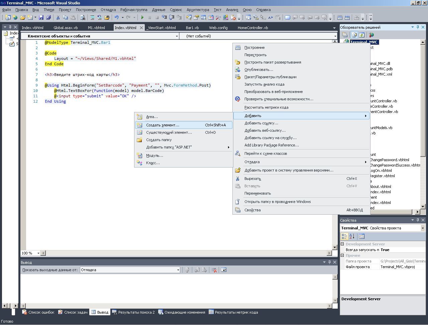Expand the Undo history dropdown arrow

coord(122,17)
